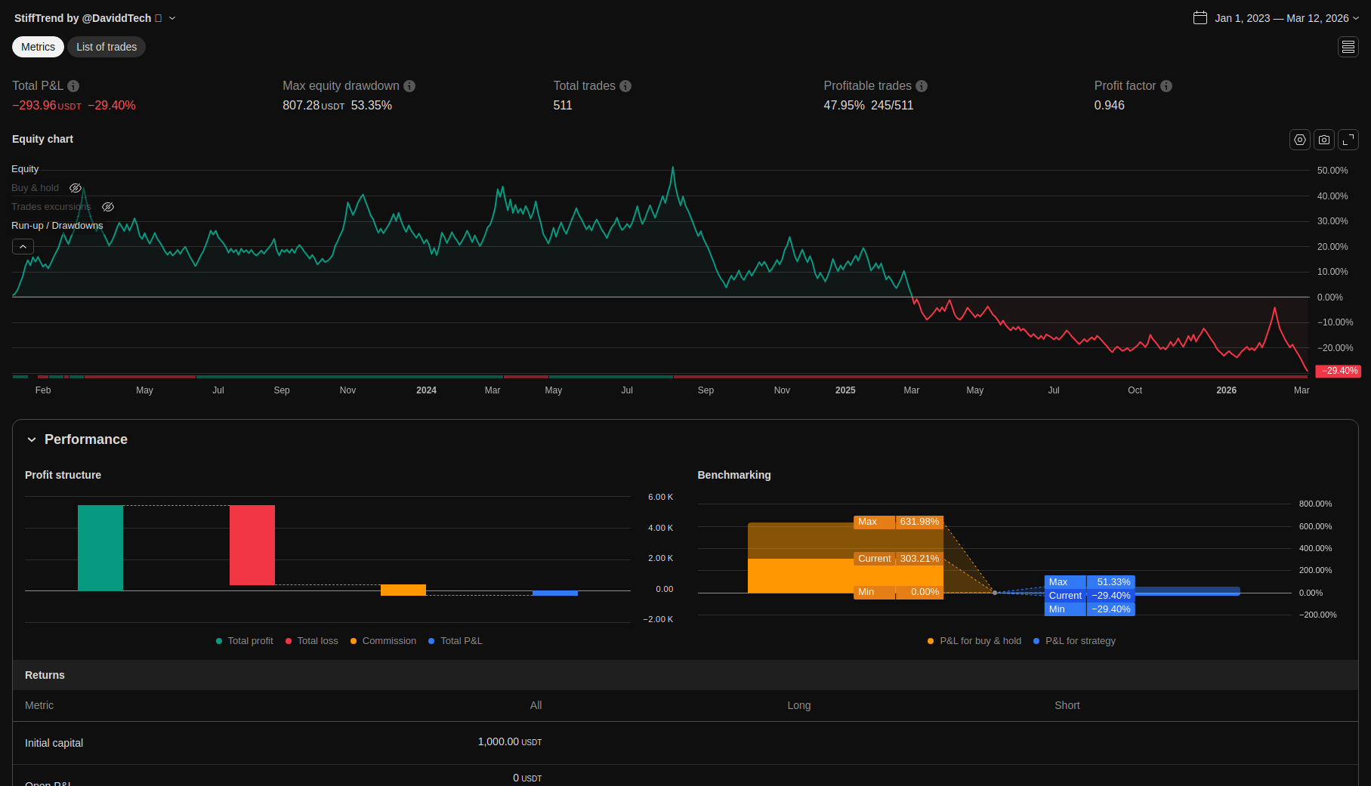Open equity chart settings icon
This screenshot has height=786, width=1371.
point(1299,140)
